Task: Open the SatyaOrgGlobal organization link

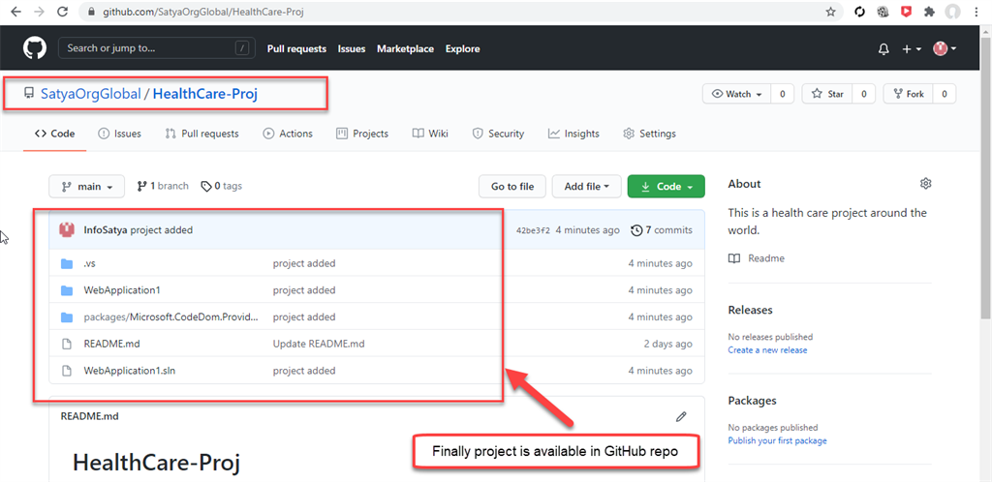Action: 90,94
